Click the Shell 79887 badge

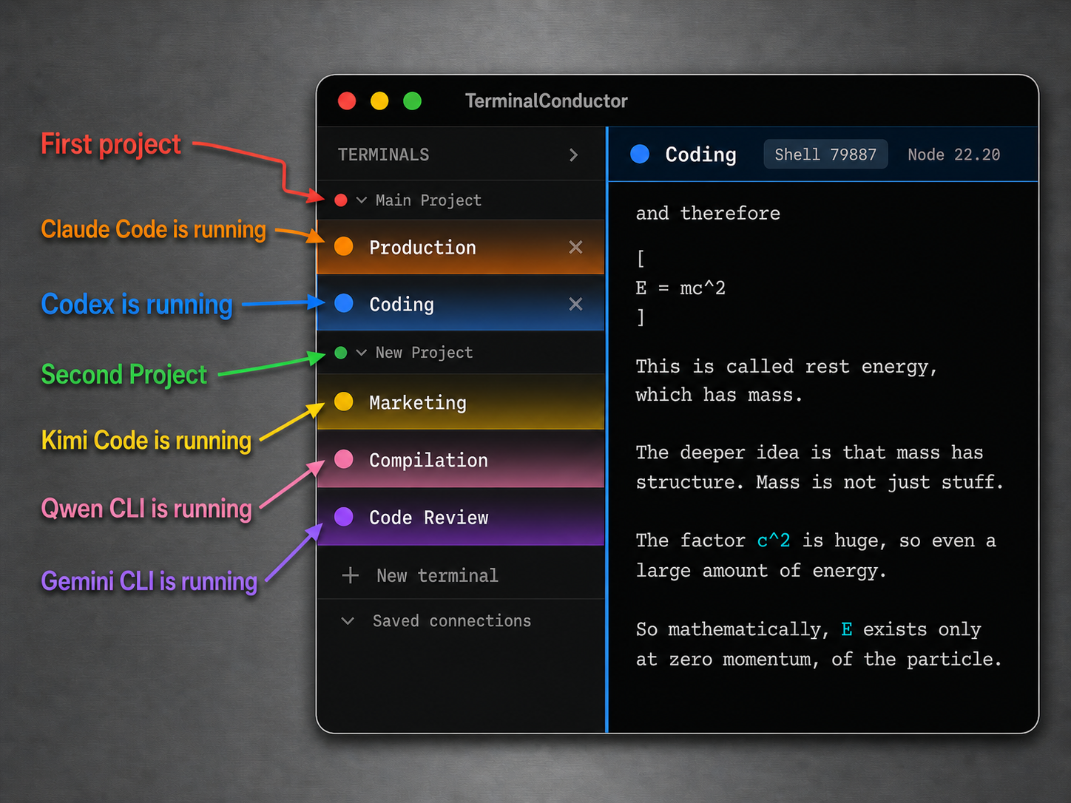click(825, 155)
